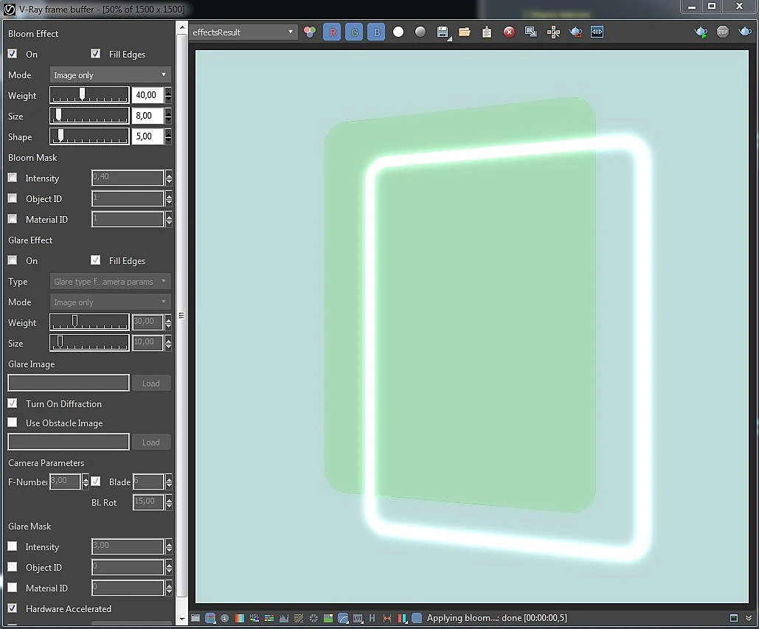Toggle status bar window square icon

(734, 618)
